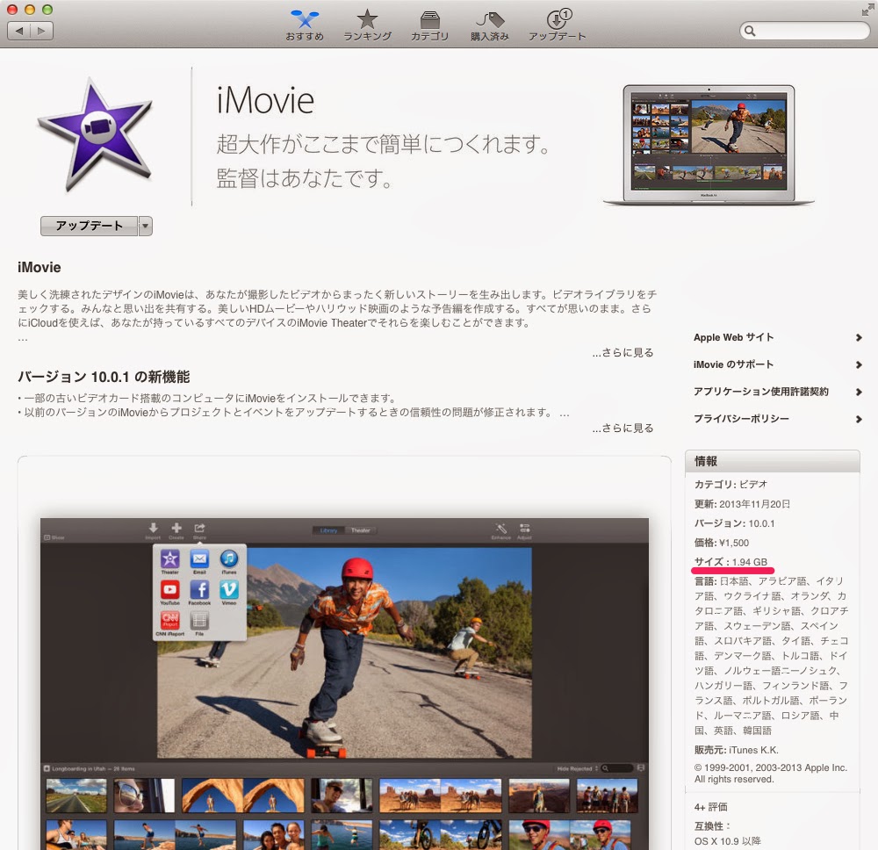The width and height of the screenshot is (878, 850).
Task: Open the カテゴリ tab
Action: pyautogui.click(x=429, y=26)
